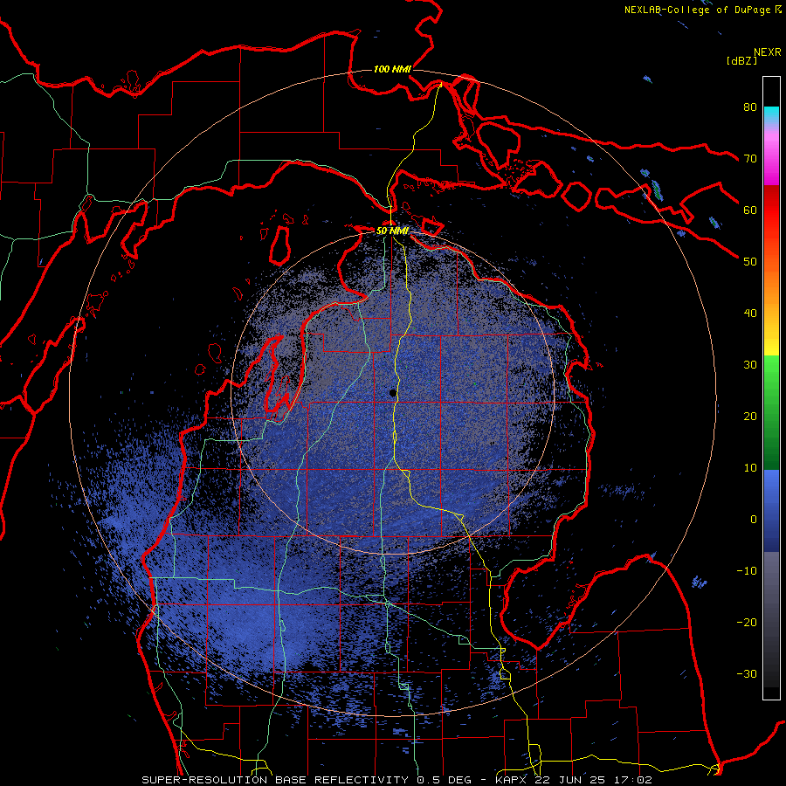Screen dimensions: 786x786
Task: Click the 10 value on the dBZ scale
Action: tap(750, 468)
